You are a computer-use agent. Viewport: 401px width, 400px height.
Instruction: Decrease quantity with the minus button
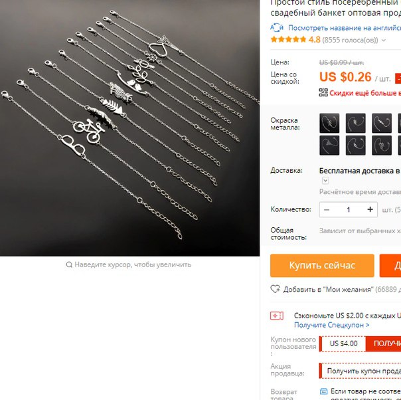point(327,209)
